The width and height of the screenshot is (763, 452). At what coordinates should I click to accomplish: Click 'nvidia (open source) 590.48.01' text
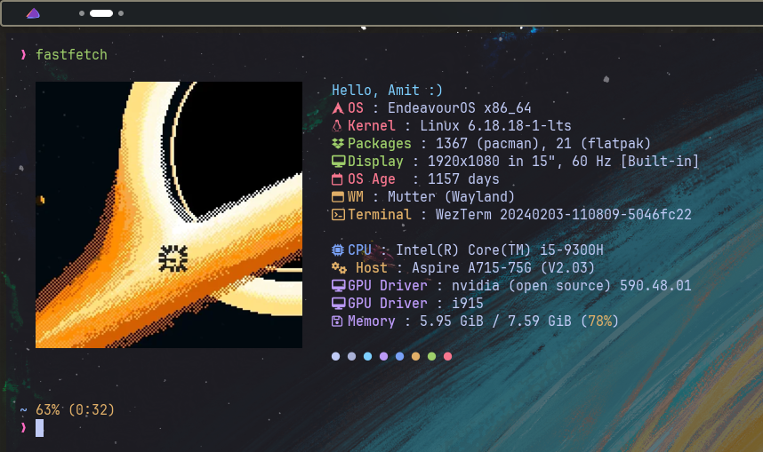coord(571,285)
